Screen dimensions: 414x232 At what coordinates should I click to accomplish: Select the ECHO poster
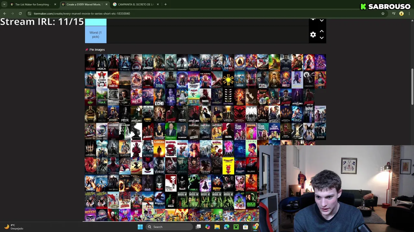(x=159, y=97)
